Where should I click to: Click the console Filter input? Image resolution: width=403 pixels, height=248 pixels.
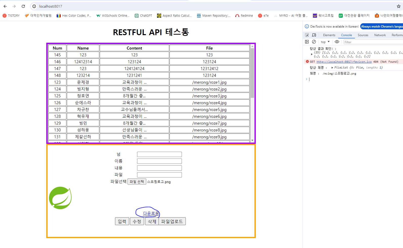(x=373, y=42)
